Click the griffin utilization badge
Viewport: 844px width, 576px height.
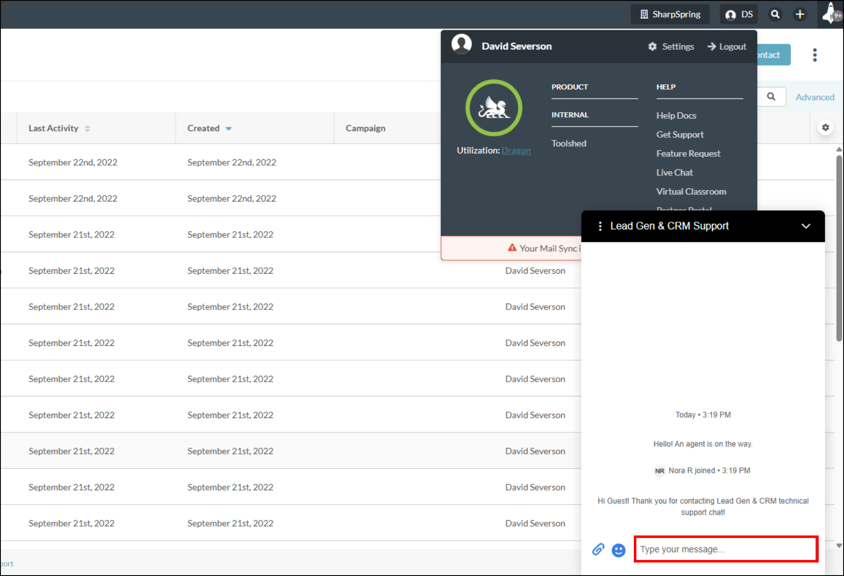[x=494, y=108]
